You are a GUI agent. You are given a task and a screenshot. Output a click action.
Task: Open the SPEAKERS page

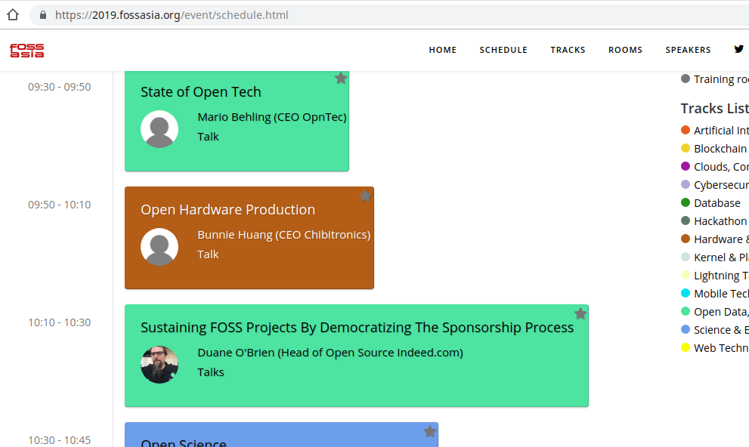[x=689, y=50]
